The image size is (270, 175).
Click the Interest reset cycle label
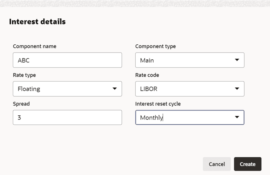click(158, 104)
